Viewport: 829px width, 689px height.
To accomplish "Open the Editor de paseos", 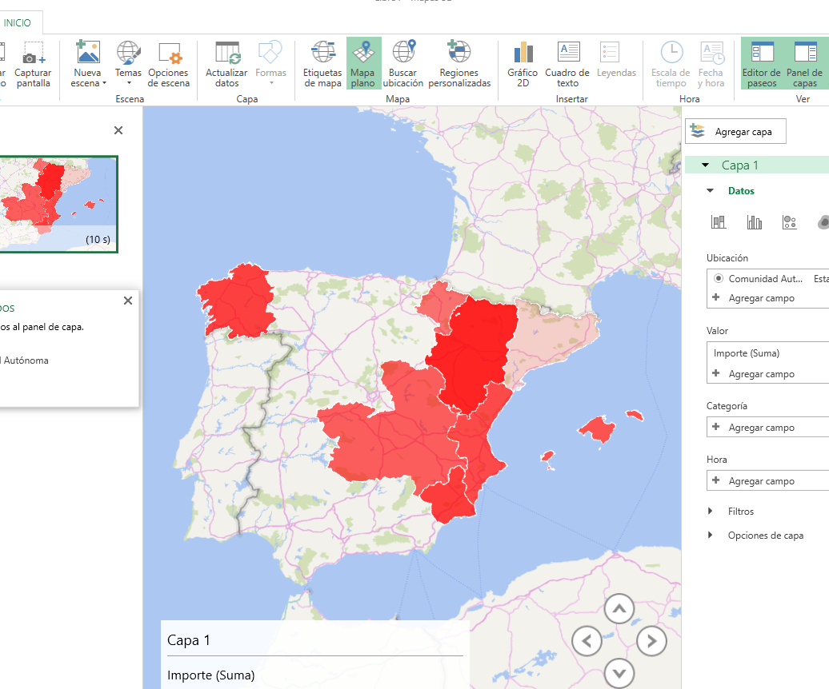I will (761, 62).
